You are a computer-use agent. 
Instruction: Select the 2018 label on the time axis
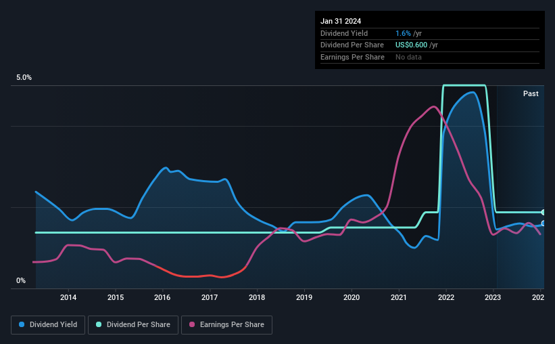coord(257,297)
